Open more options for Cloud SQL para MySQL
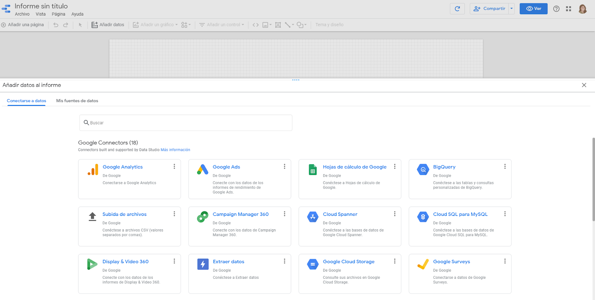 pyautogui.click(x=505, y=214)
